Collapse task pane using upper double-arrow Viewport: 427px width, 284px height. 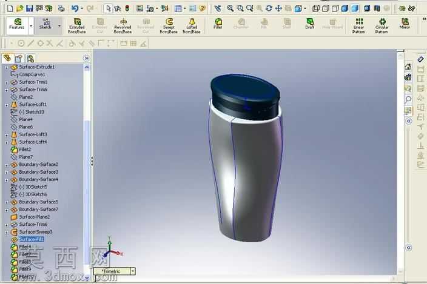click(x=408, y=121)
